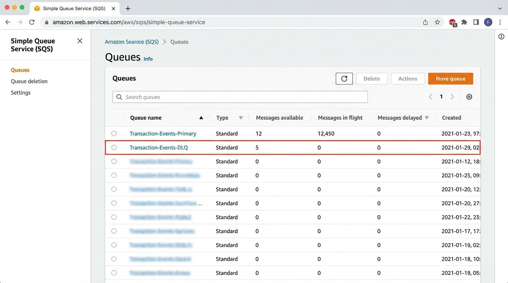Open the Messages delayed filter dropdown
Viewport: 508px width, 283px height.
(x=427, y=118)
